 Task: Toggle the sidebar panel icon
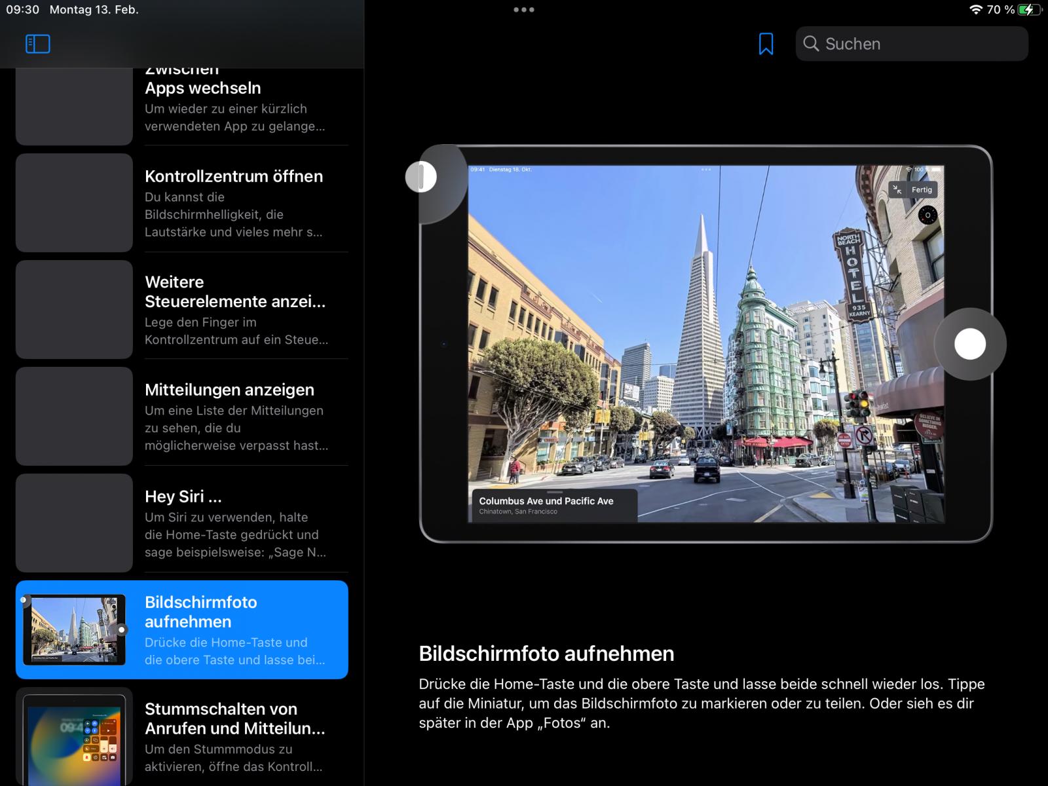pyautogui.click(x=38, y=44)
